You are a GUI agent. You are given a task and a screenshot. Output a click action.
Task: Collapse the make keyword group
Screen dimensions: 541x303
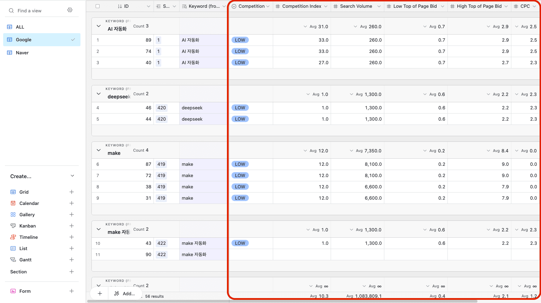coord(99,150)
